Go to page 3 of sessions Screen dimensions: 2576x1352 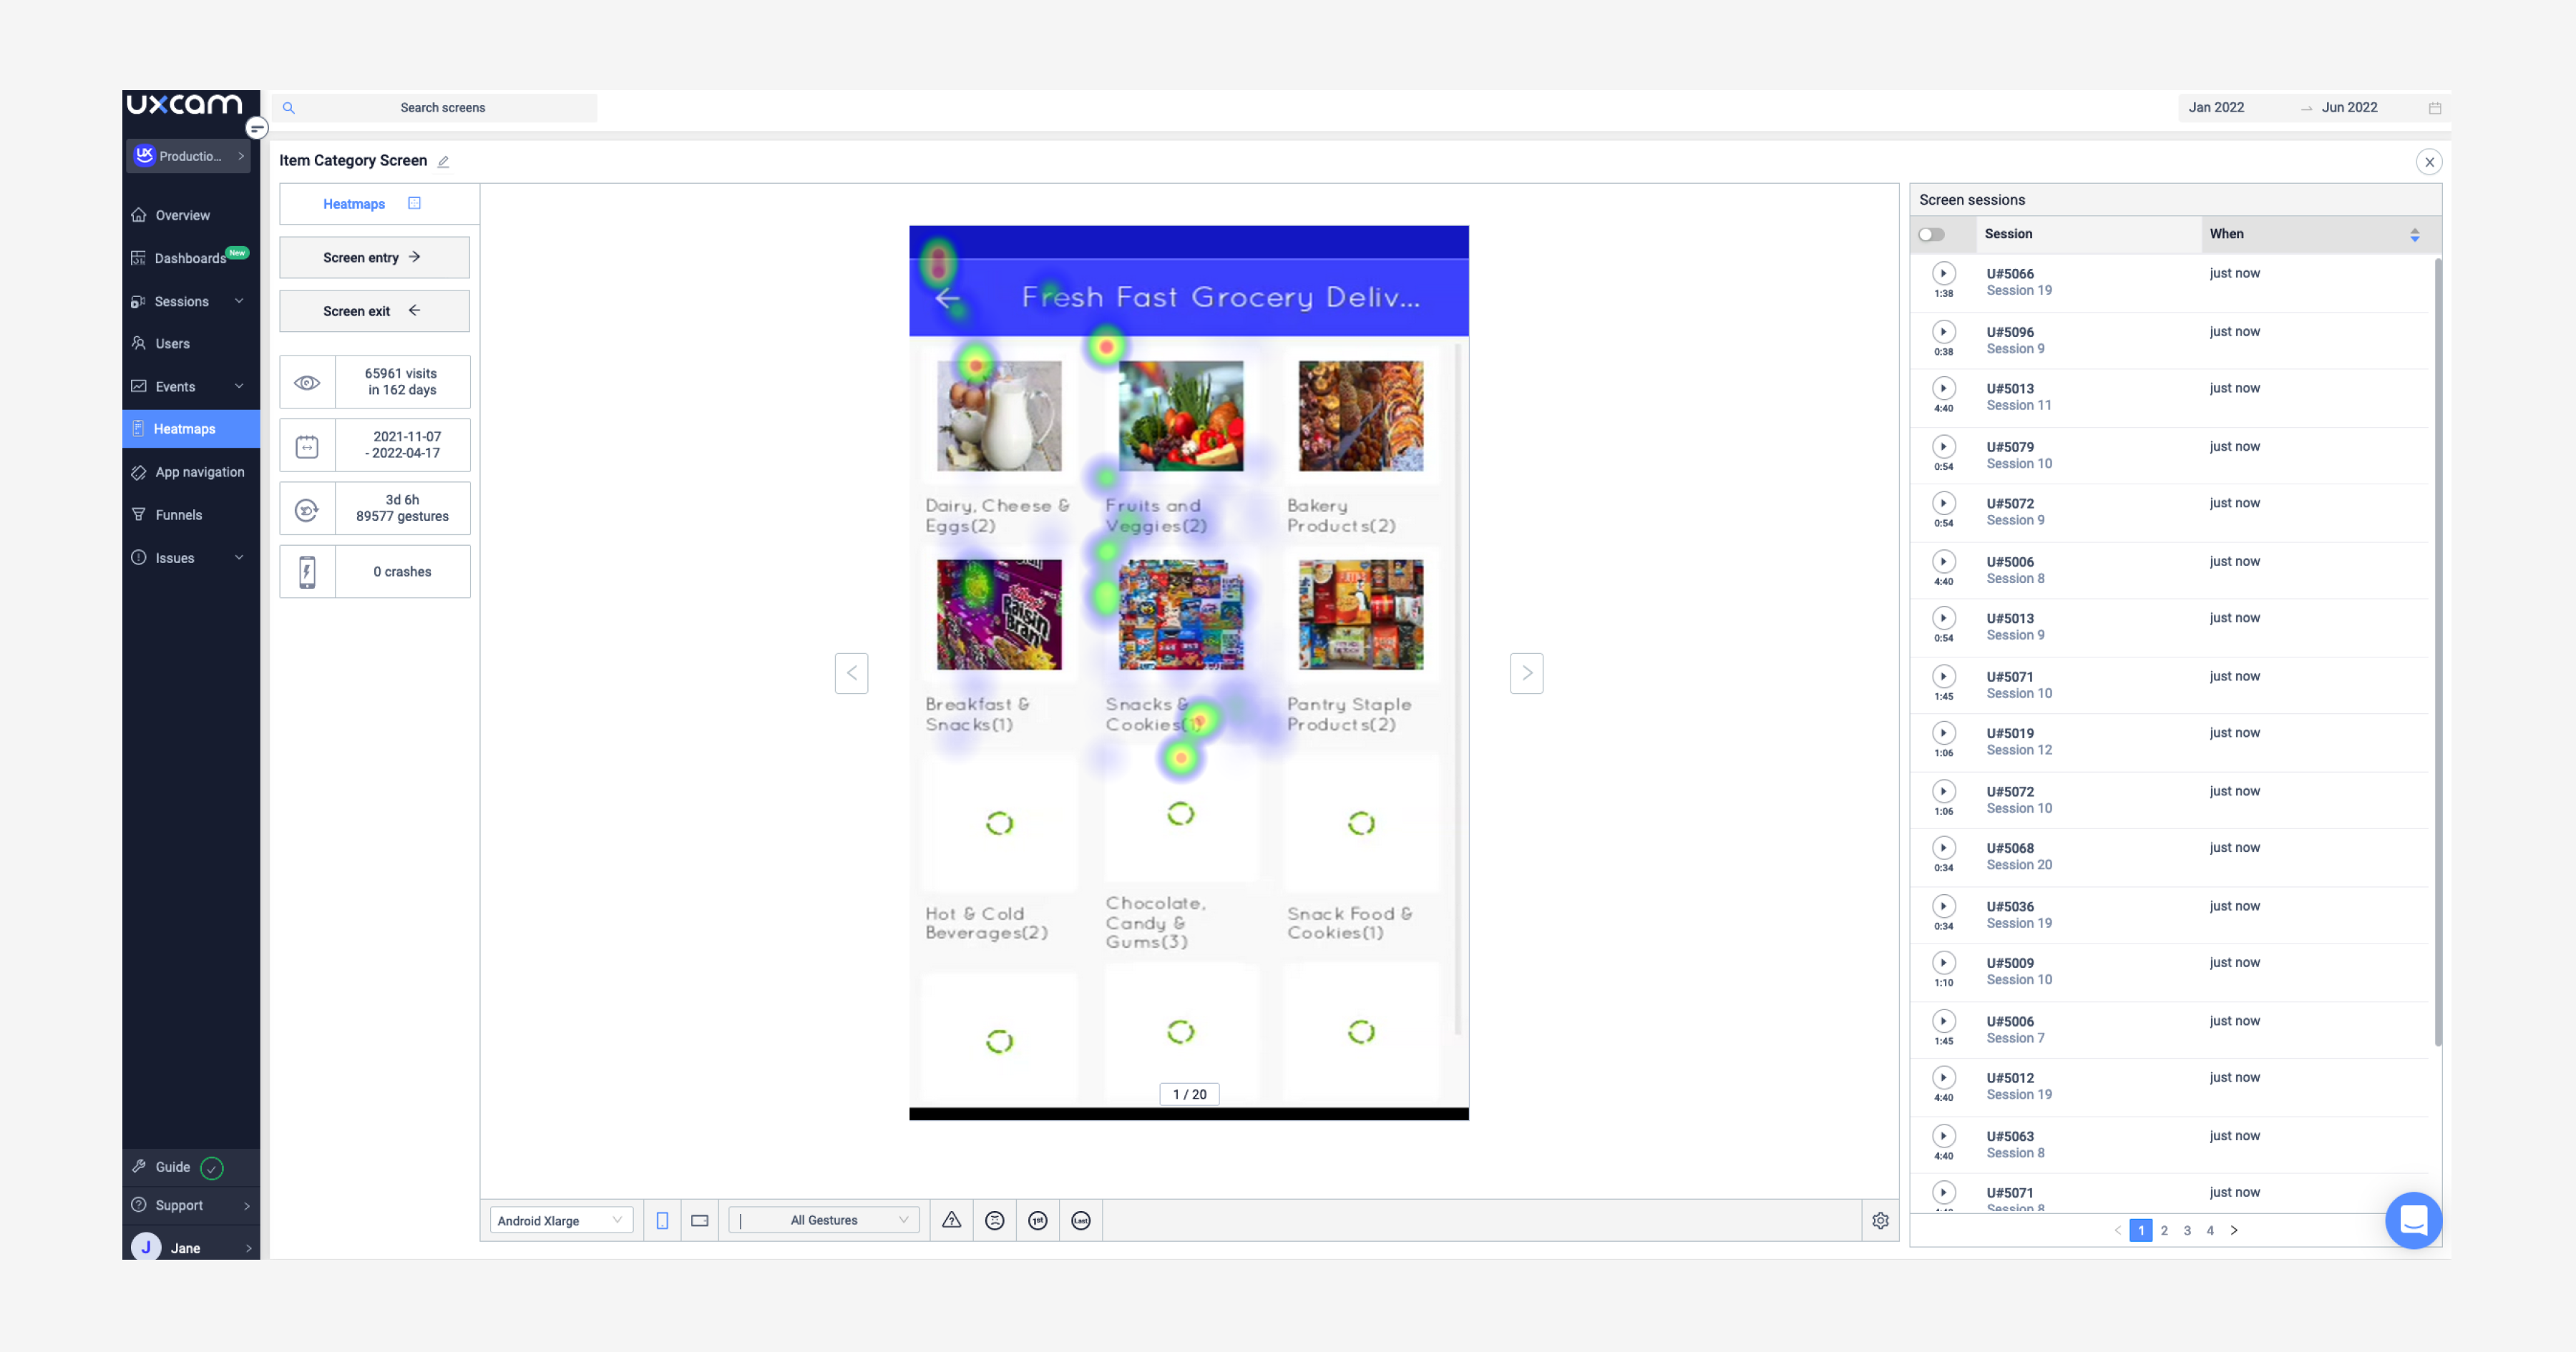pyautogui.click(x=2187, y=1231)
